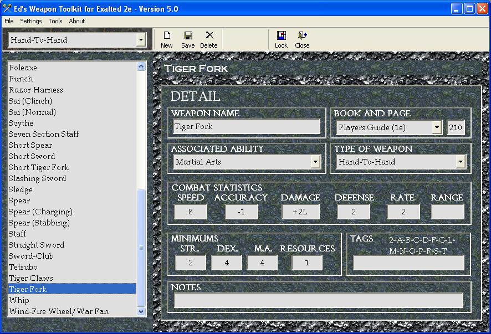Expand the Hand-To-Hand category dropdown above the list
Viewport: 491px width, 334px height.
click(x=141, y=40)
